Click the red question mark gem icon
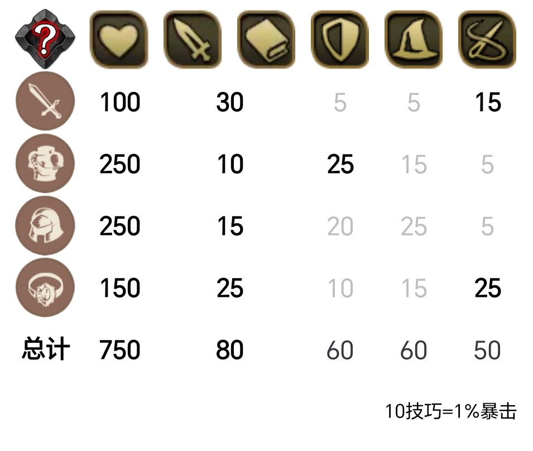Image resolution: width=533 pixels, height=451 pixels. tap(45, 40)
